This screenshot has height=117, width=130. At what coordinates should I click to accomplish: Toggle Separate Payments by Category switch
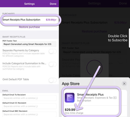point(53,51)
